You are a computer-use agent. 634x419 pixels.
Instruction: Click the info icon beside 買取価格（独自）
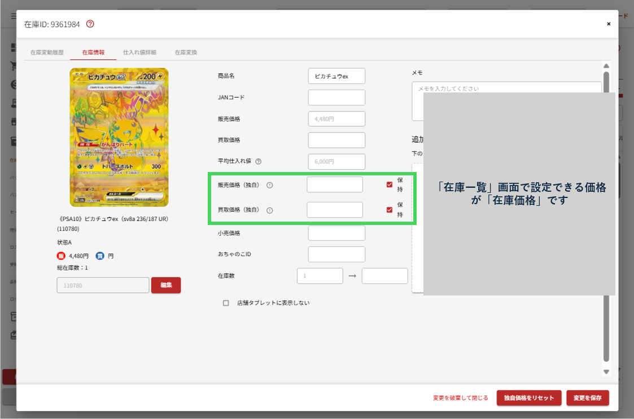point(269,210)
